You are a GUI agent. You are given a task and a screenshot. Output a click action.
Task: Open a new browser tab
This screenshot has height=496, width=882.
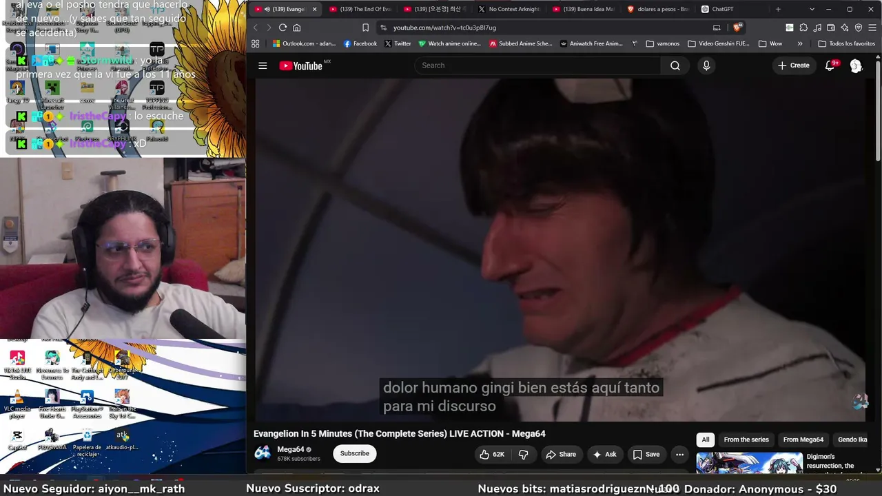coord(778,9)
